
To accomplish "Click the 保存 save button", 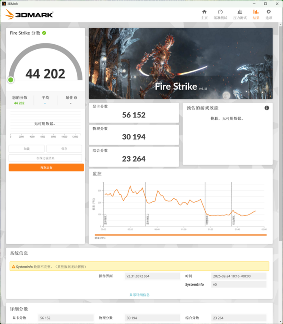I will (64, 149).
